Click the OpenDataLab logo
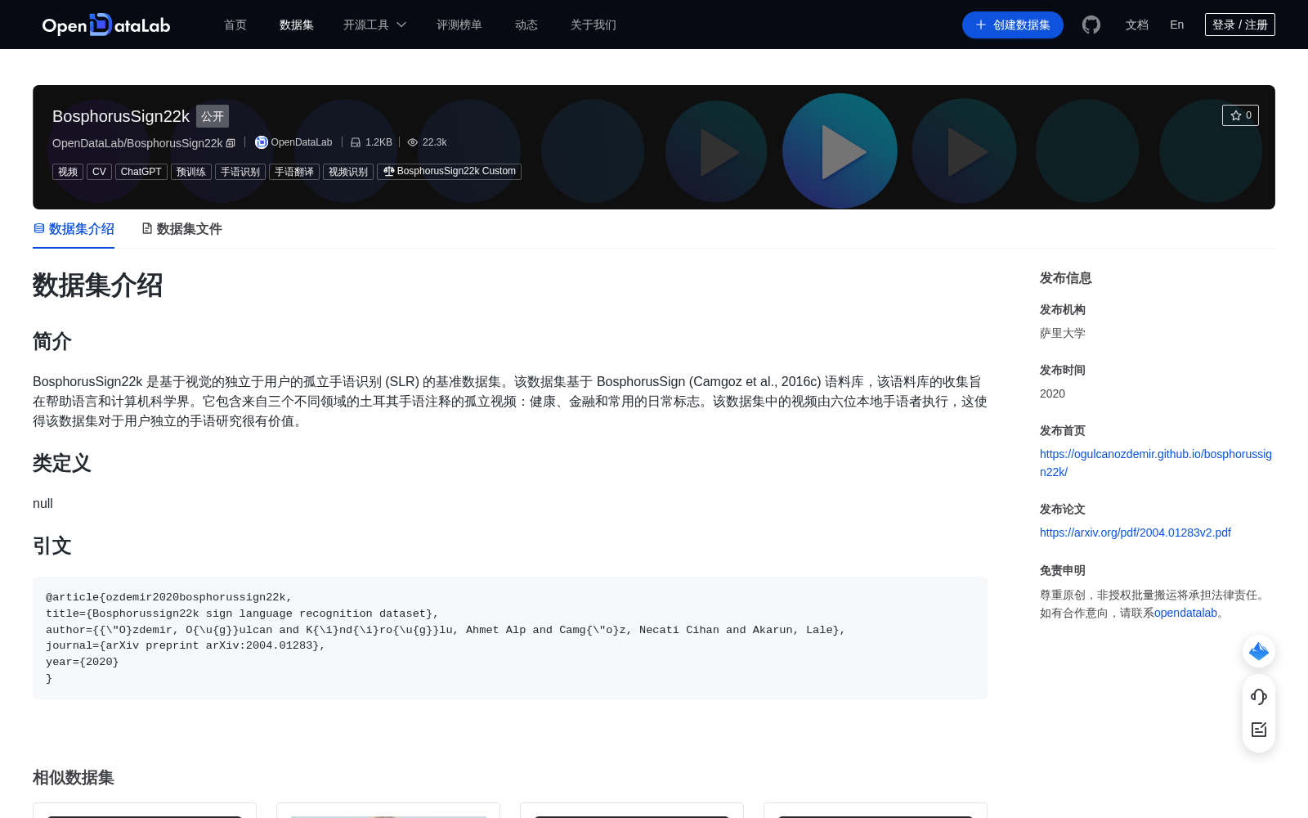 (106, 25)
